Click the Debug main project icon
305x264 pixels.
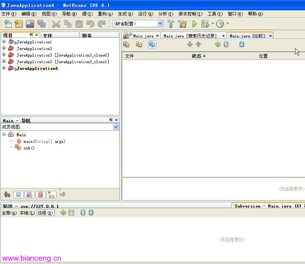pos(206,24)
